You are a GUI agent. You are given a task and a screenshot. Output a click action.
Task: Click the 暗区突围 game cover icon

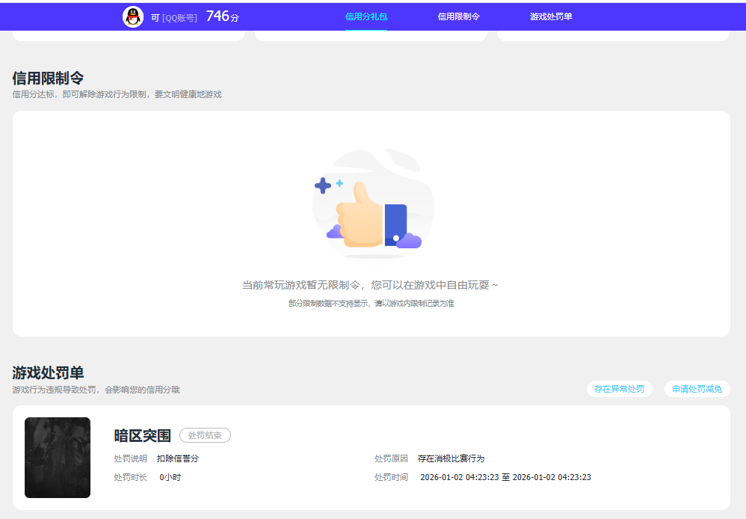click(x=58, y=458)
